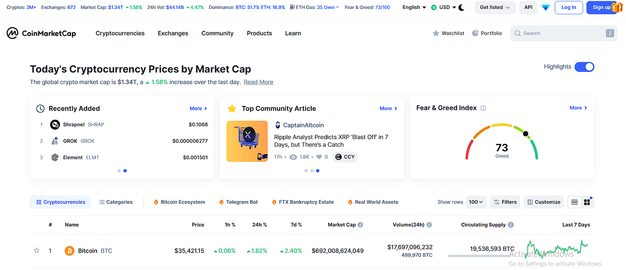Select second Community Article carousel dot
Viewport: 626px width, 270px height.
pos(312,171)
